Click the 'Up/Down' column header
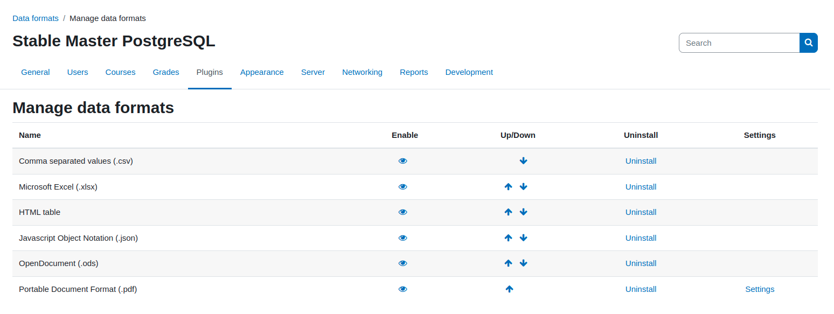This screenshot has height=314, width=834. pos(518,135)
